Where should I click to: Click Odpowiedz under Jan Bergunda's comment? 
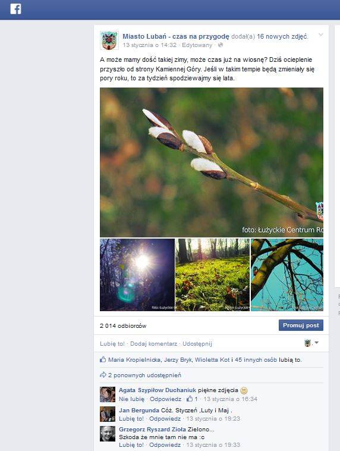165,418
